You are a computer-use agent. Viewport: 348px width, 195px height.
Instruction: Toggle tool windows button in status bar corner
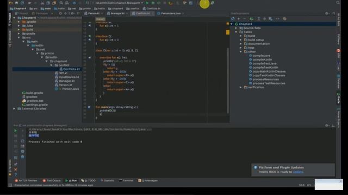[10, 185]
